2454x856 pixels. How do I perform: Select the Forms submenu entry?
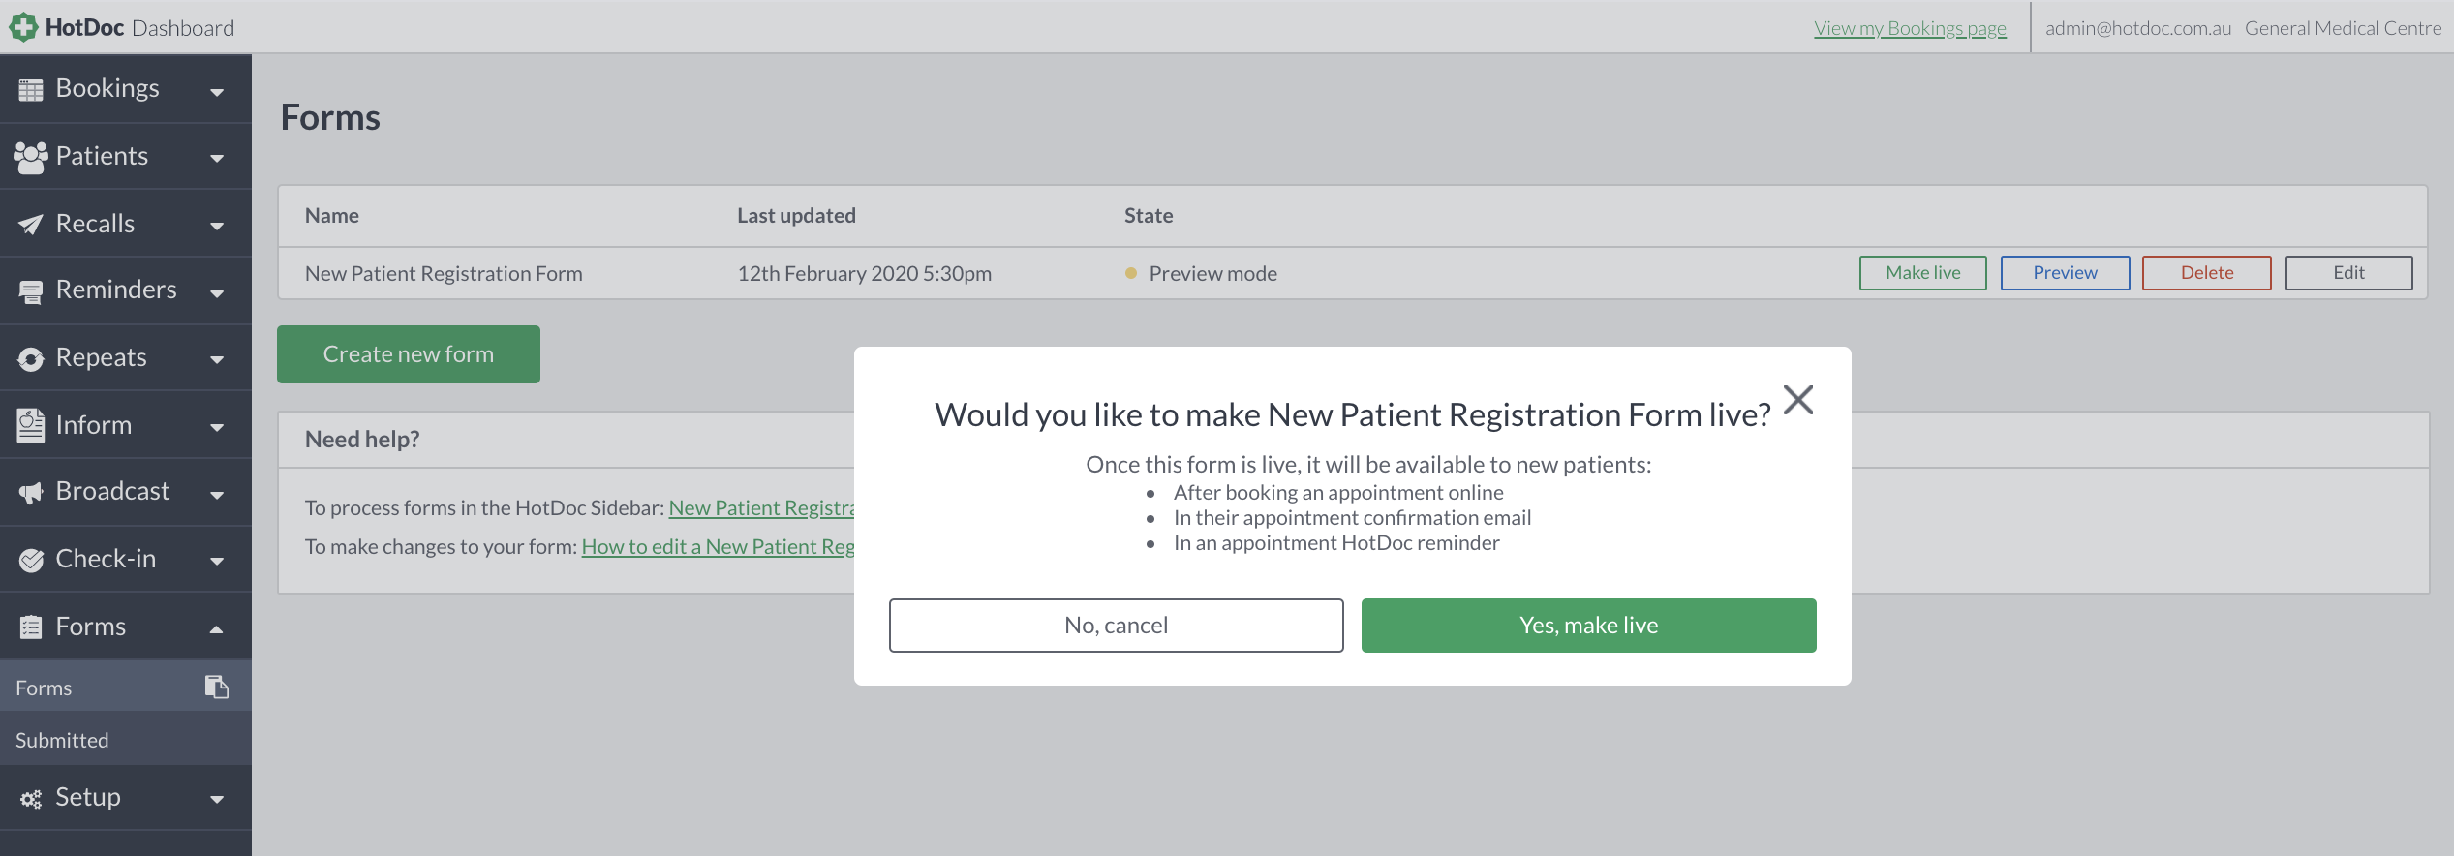(44, 687)
